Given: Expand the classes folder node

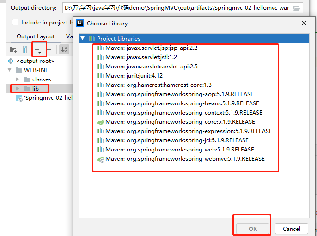Looking at the screenshot, I should [x=18, y=79].
